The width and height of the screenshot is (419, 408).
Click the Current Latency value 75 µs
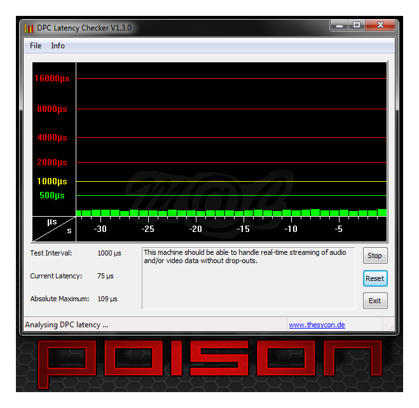click(107, 276)
